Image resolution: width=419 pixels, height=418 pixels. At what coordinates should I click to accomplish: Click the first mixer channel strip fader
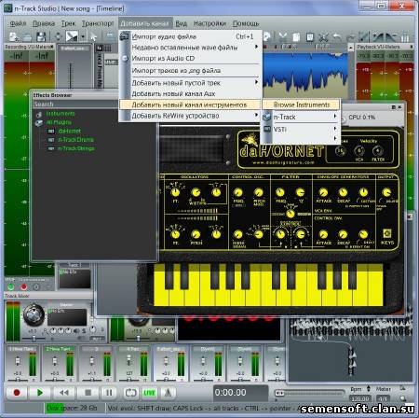tap(18, 362)
